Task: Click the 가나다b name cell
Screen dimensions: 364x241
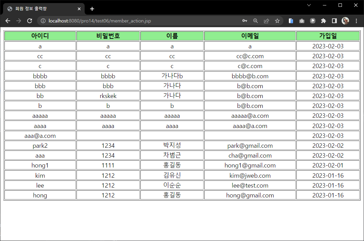Action: pyautogui.click(x=172, y=76)
